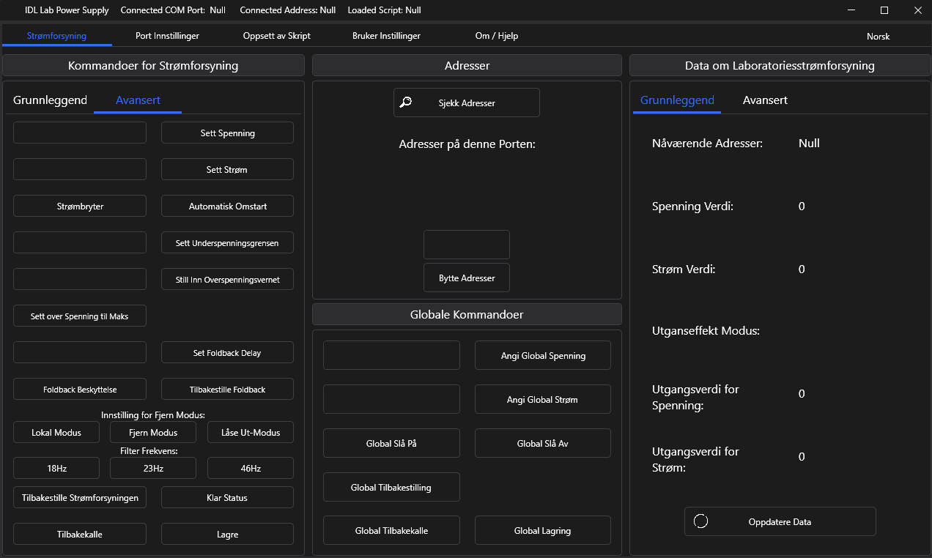
Task: Click the magnifier icon on Sjekk Adresser
Action: [x=405, y=103]
